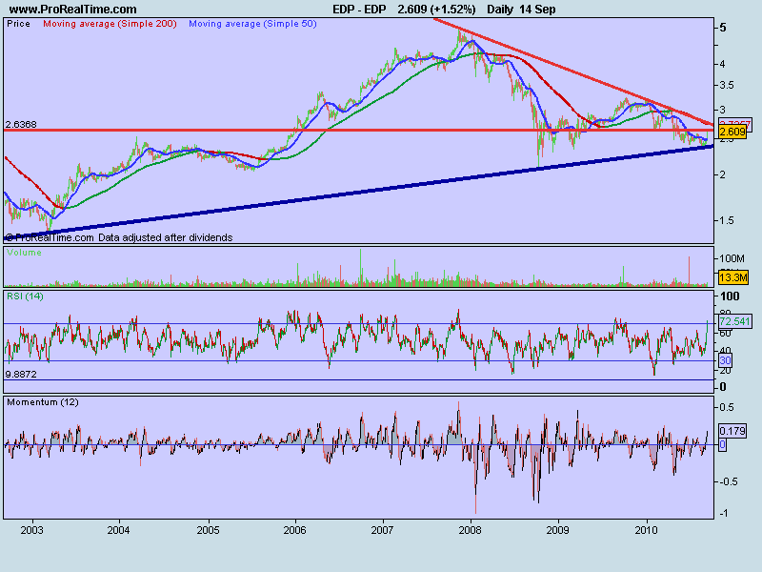Screen dimensions: 762x572
Task: Click the yellow 2.609 current price tag
Action: click(732, 132)
